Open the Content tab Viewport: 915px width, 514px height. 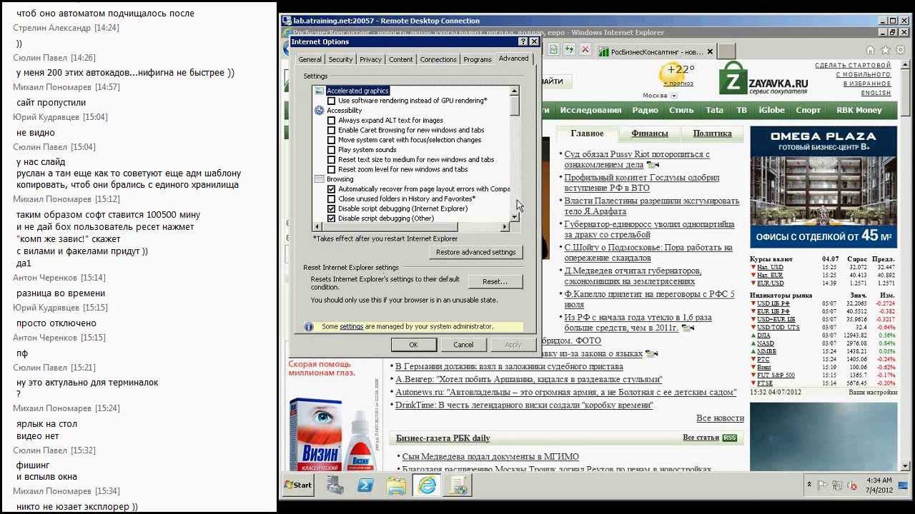click(401, 60)
